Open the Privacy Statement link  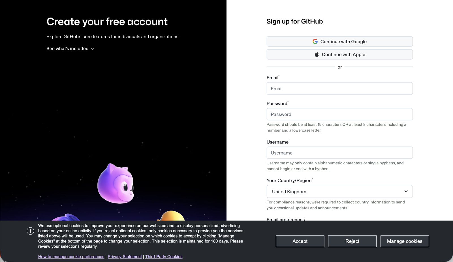125,257
